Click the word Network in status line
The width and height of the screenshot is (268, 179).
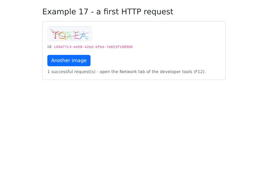point(128,72)
